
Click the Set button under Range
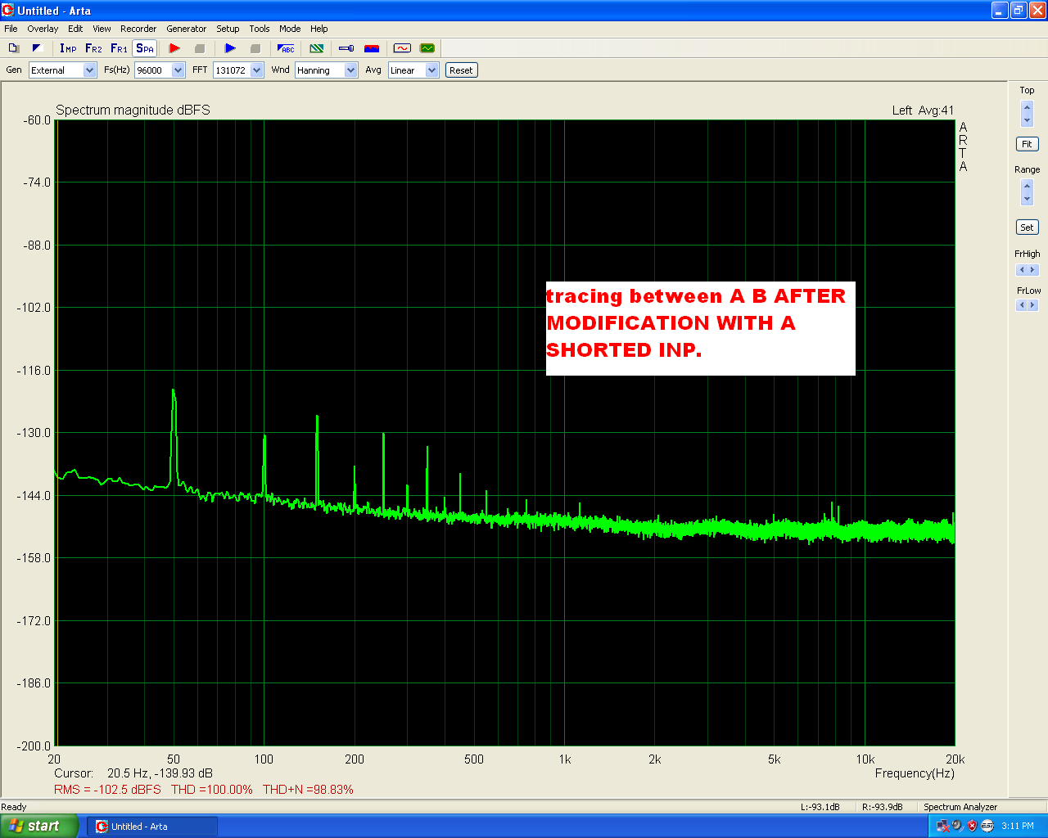click(1027, 228)
